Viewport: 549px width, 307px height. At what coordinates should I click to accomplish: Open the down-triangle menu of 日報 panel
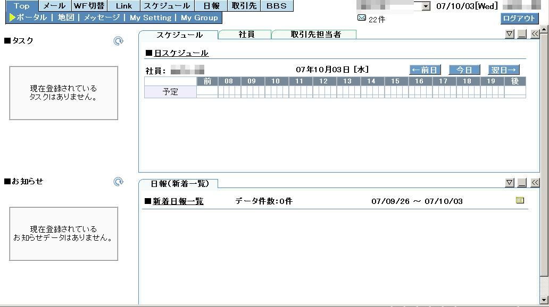tap(510, 183)
